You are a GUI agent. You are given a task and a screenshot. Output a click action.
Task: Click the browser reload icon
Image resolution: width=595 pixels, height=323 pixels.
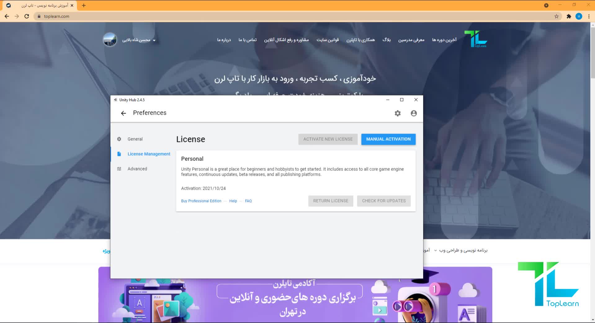coord(27,16)
